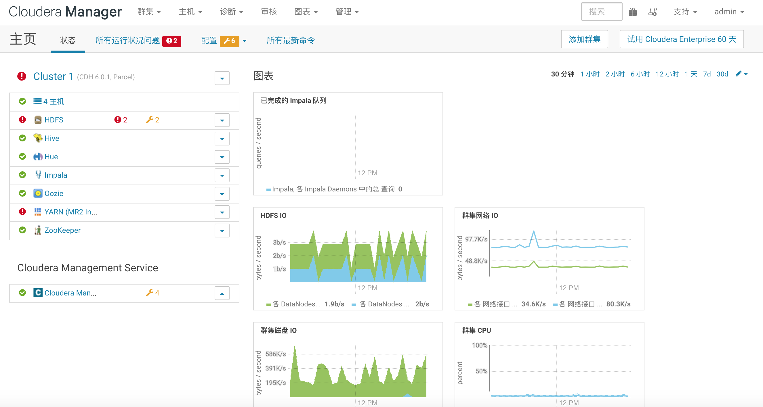Open the 诊断 menu

231,12
